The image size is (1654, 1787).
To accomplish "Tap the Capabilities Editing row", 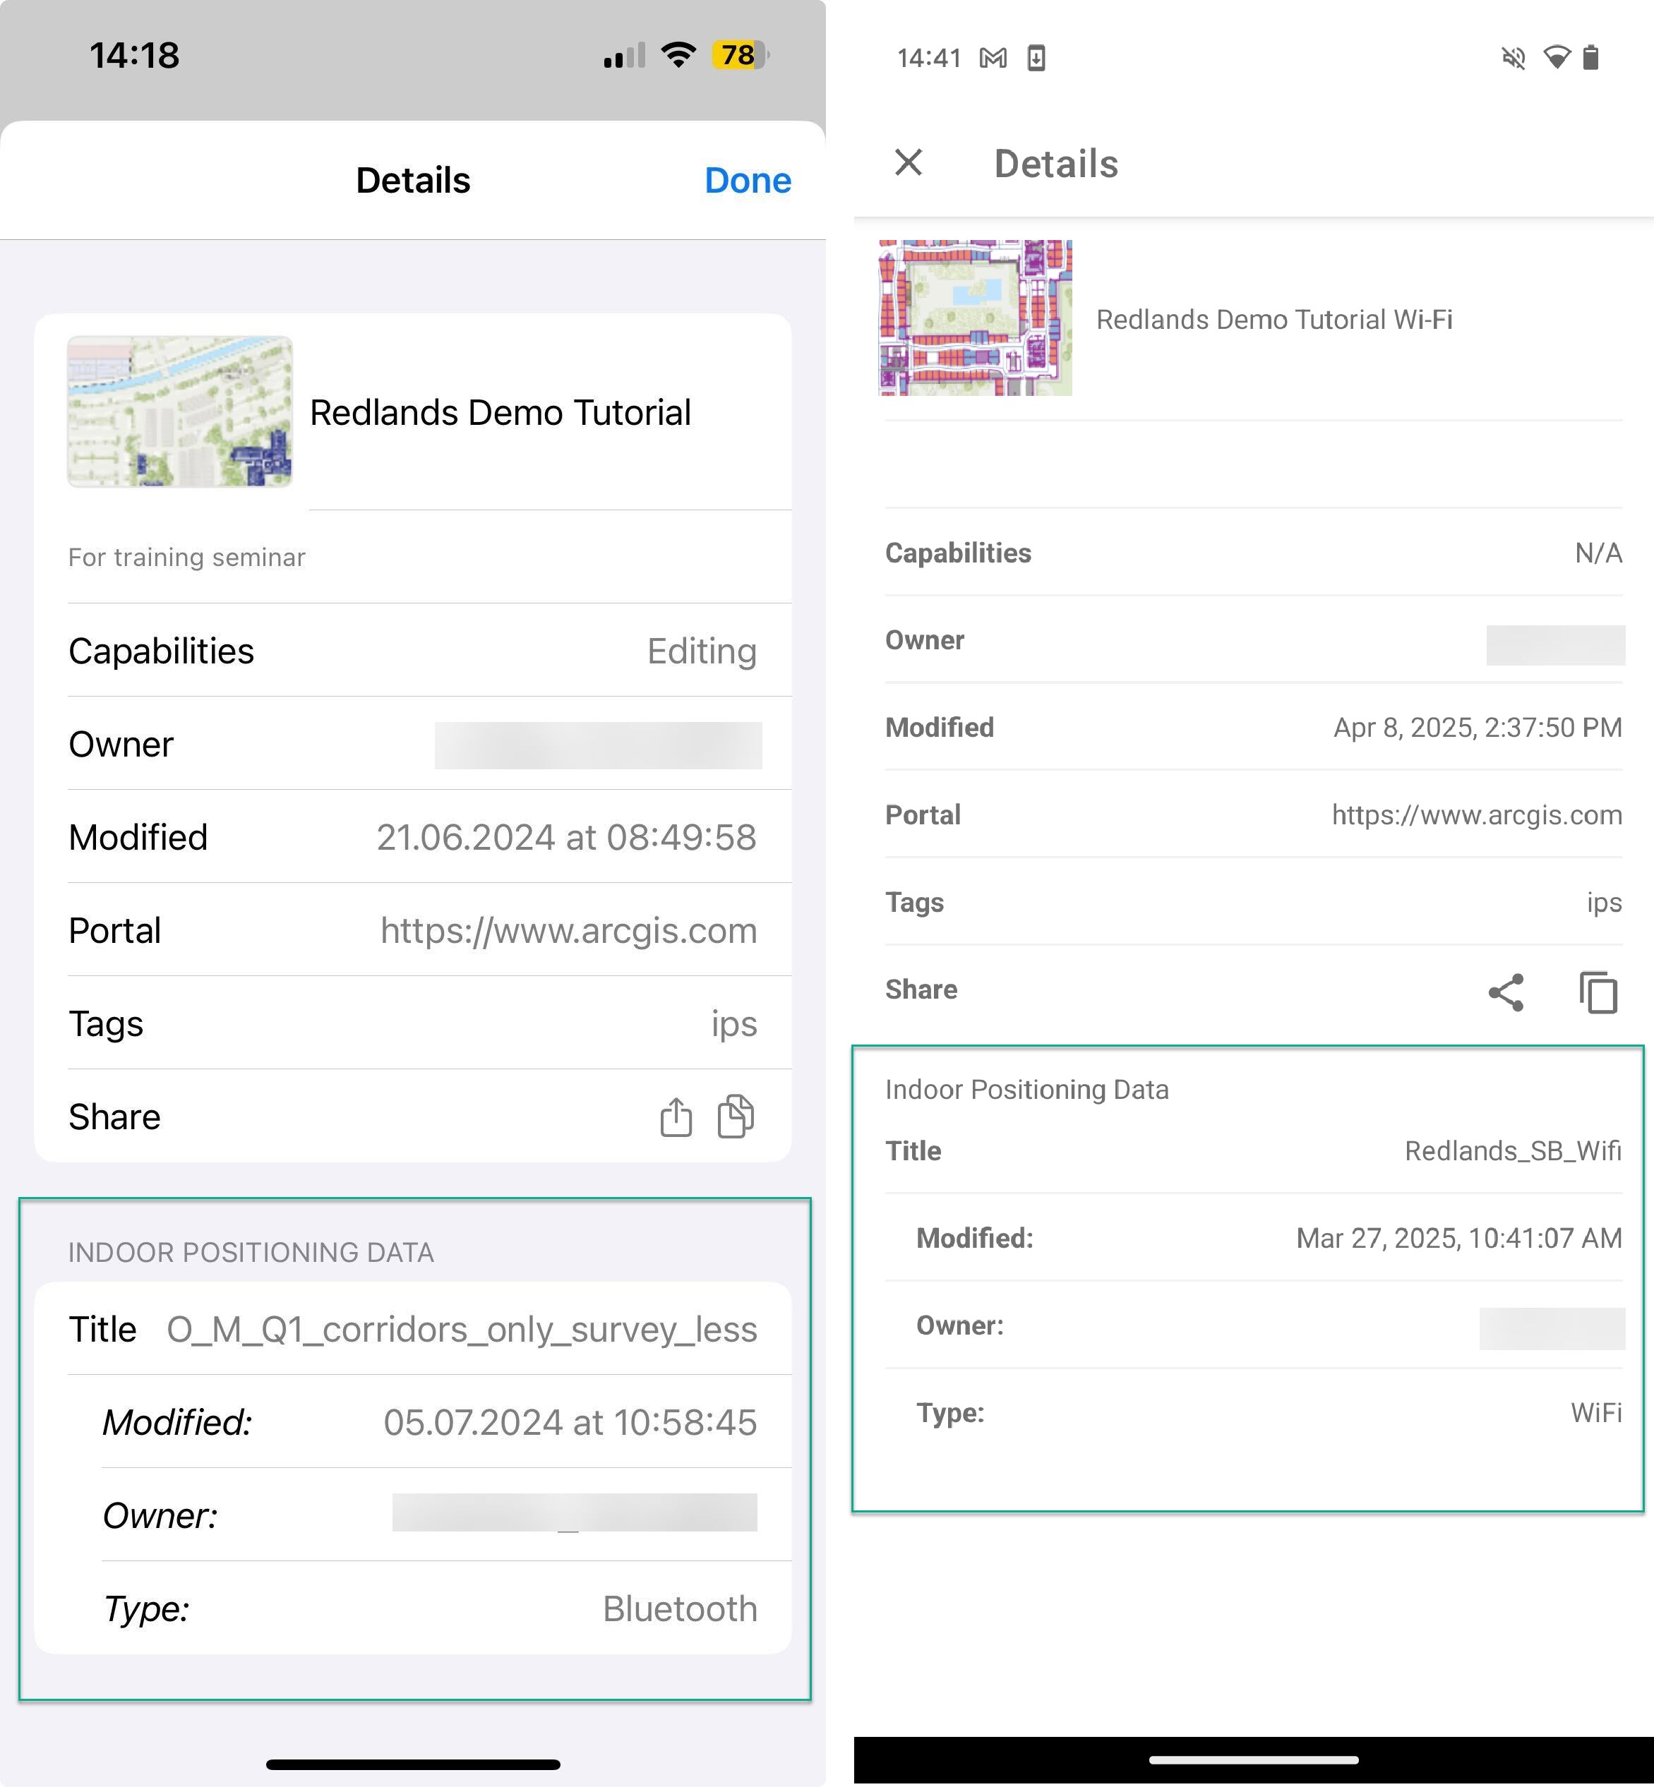I will (412, 651).
